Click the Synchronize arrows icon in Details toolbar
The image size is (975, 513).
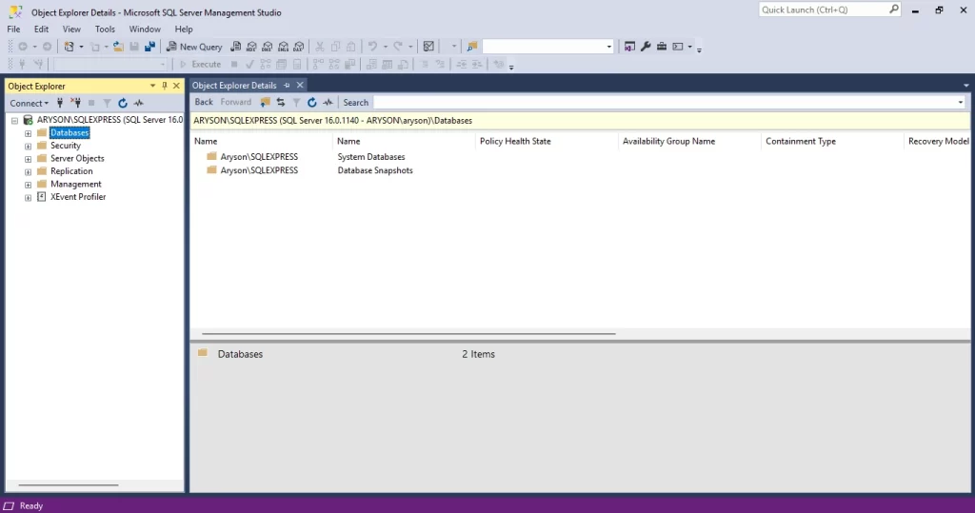click(x=281, y=102)
